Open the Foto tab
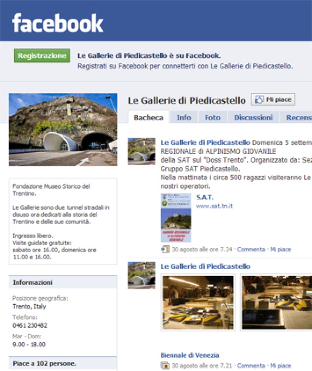The width and height of the screenshot is (312, 371). [x=212, y=117]
